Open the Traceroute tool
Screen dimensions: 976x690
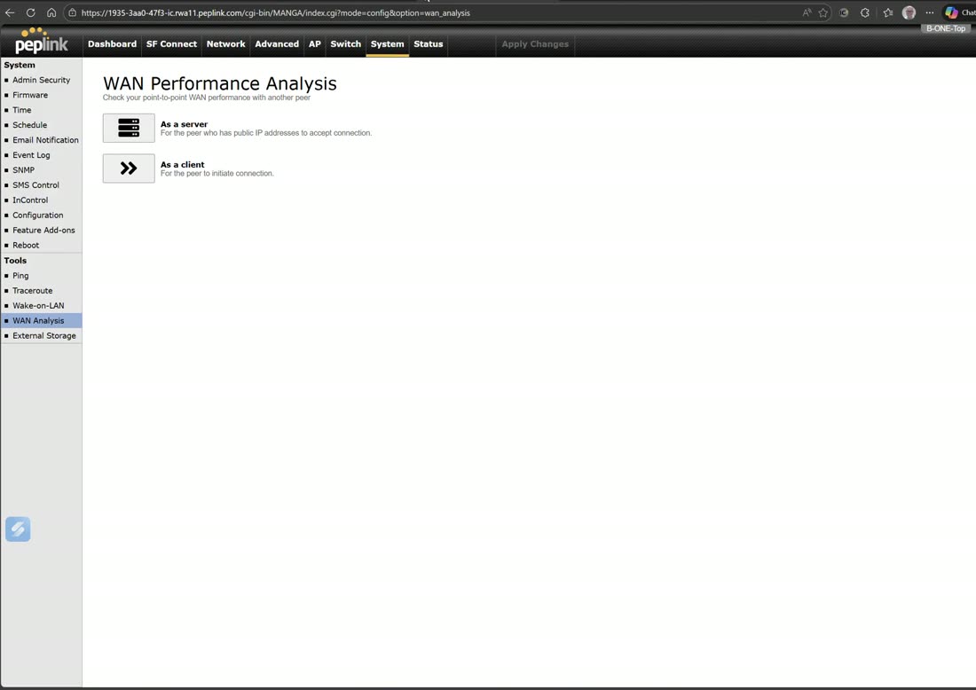[x=41, y=291]
